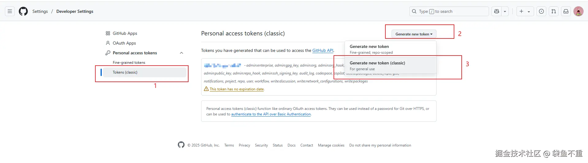Image resolution: width=588 pixels, height=163 pixels.
Task: Go to Fine-grained tokens page
Action: [129, 63]
